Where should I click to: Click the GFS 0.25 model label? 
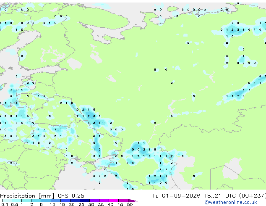(71, 196)
